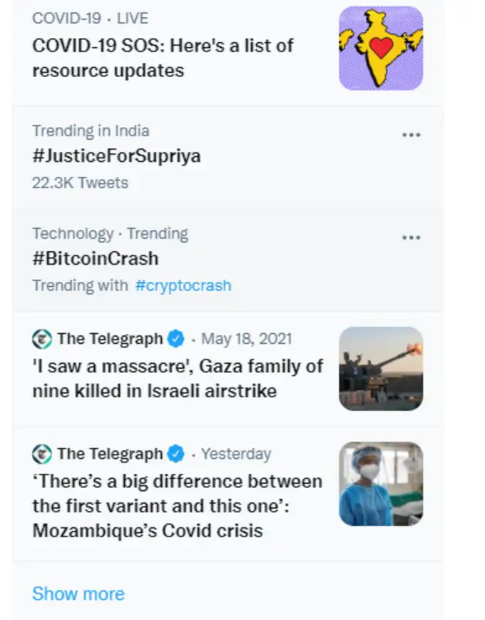This screenshot has width=485, height=620.
Task: Open COVID-19 SOS resource updates headline
Action: pos(163,58)
